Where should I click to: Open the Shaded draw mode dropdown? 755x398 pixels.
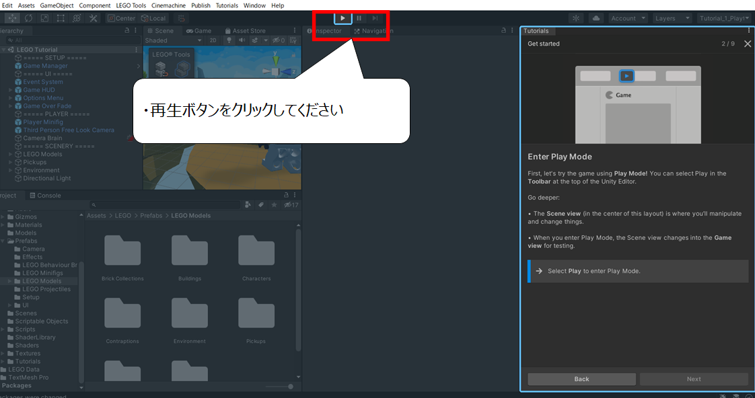[174, 40]
